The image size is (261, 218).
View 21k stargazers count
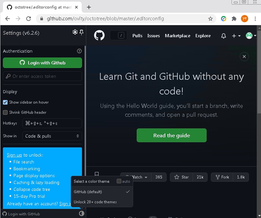click(200, 177)
